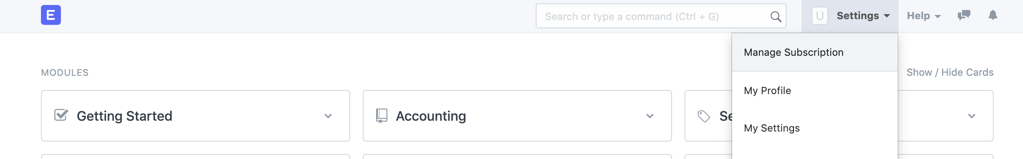Open notifications via the bell icon
Screen dimensions: 1023x159
coord(993,15)
